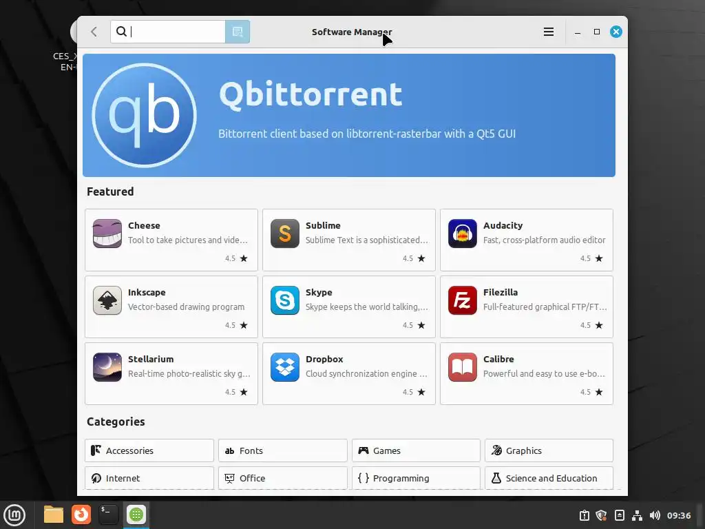Launch Firefox from the taskbar
Screen dimensions: 705x529
[x=81, y=515]
